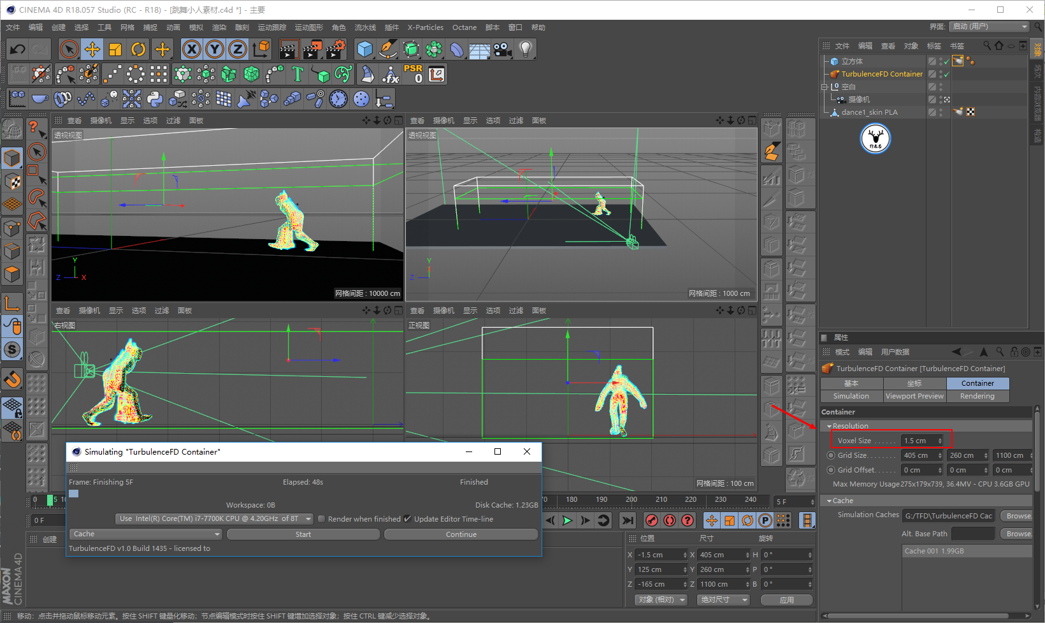Click the Continue simulation button
This screenshot has height=623, width=1045.
pos(461,534)
